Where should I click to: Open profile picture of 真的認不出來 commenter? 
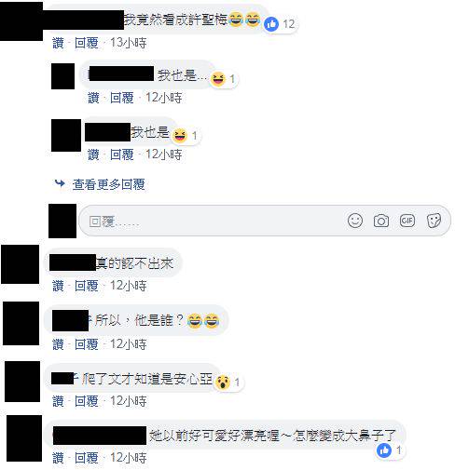[x=21, y=264]
